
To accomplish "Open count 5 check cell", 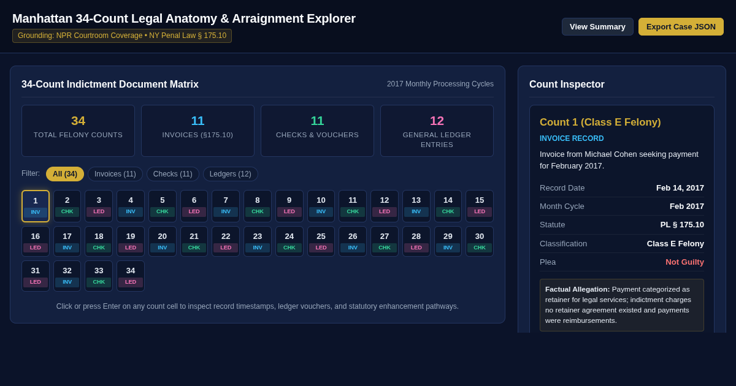I will 163,206.
